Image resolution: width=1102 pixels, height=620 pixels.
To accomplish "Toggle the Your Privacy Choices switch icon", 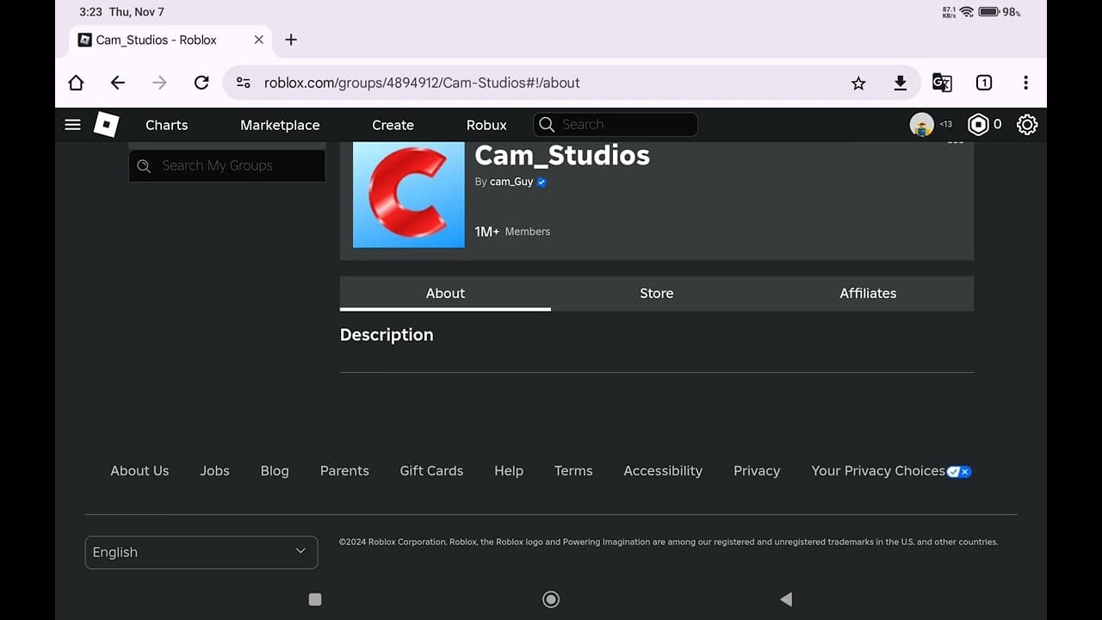I will pyautogui.click(x=959, y=471).
